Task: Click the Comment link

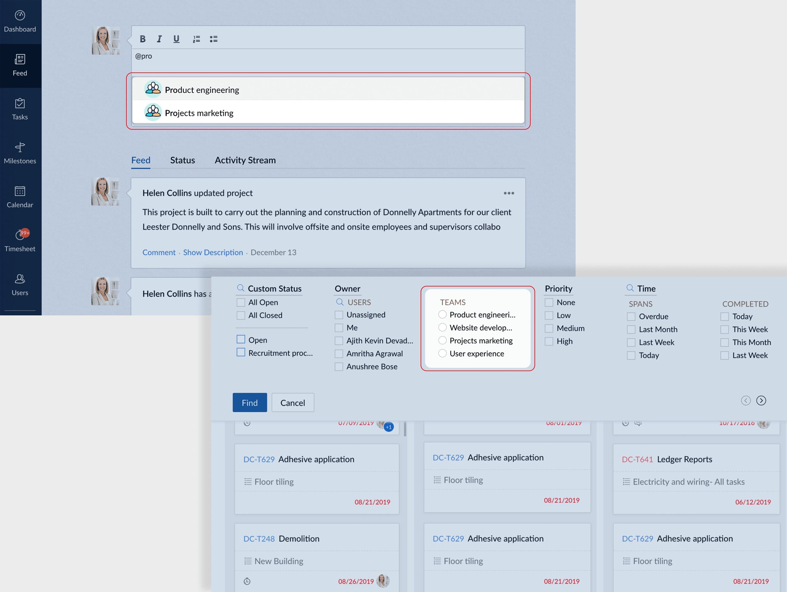Action: (159, 252)
